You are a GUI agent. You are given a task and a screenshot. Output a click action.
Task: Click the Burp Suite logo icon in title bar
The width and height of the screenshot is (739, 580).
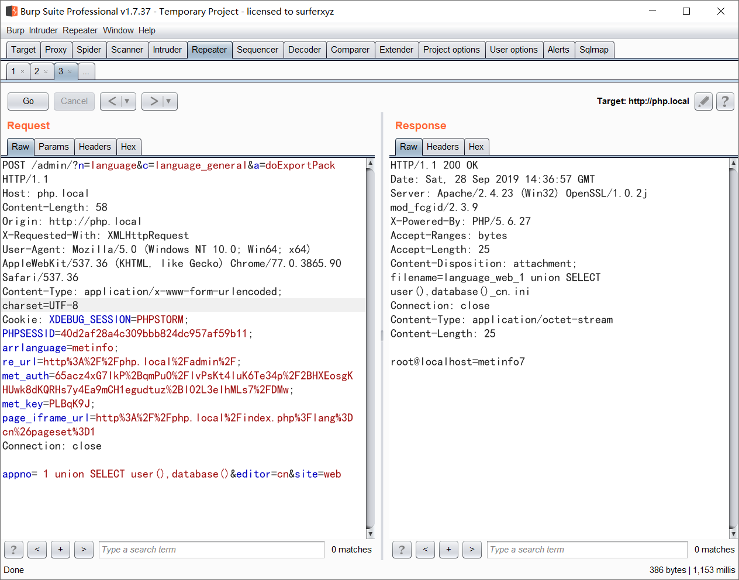[12, 11]
